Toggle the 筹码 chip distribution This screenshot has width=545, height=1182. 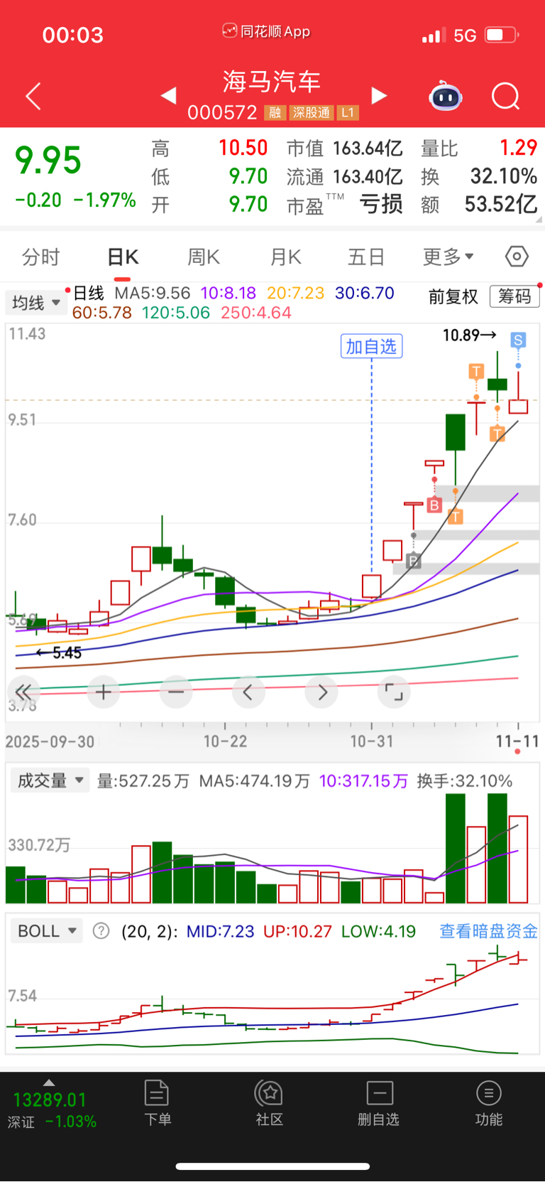coord(514,296)
